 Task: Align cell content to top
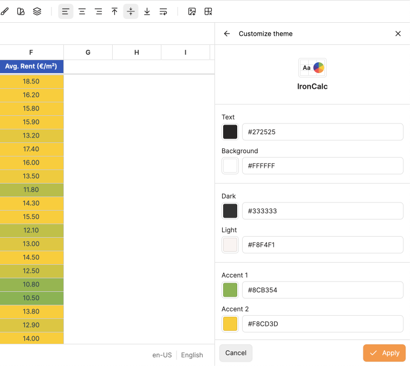(114, 11)
